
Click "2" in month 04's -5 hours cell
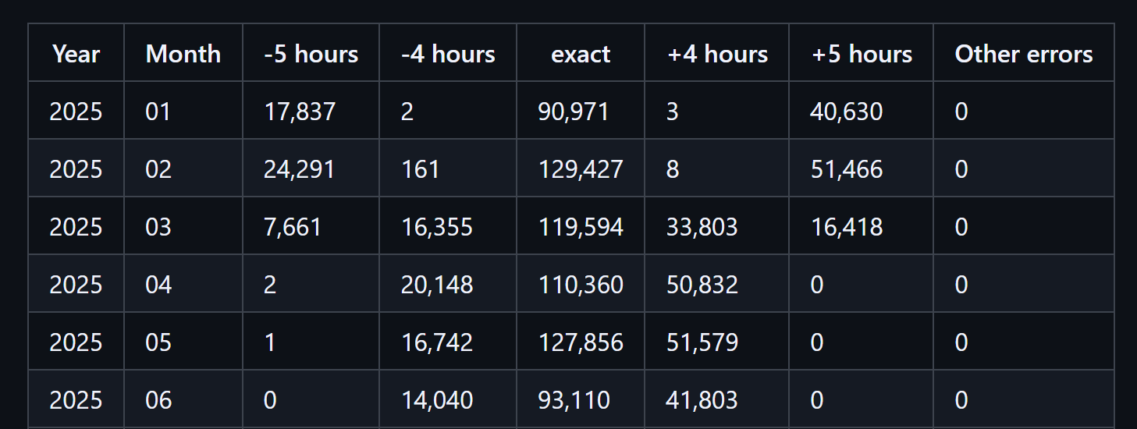point(270,285)
